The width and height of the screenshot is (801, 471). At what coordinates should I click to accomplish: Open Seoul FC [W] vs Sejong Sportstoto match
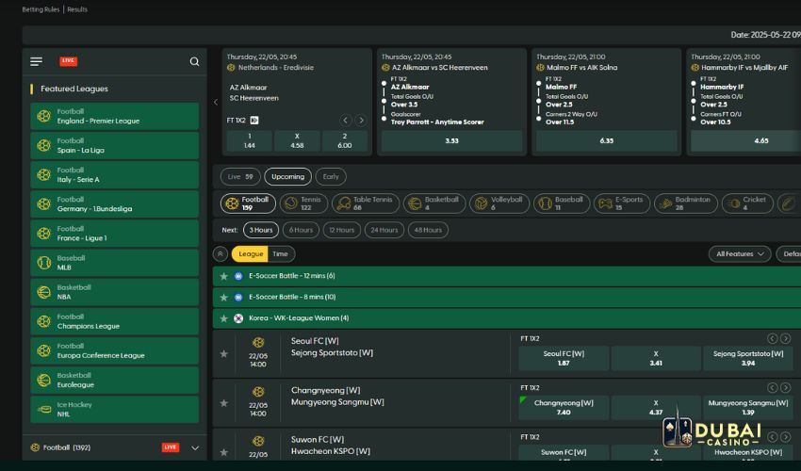tap(332, 347)
